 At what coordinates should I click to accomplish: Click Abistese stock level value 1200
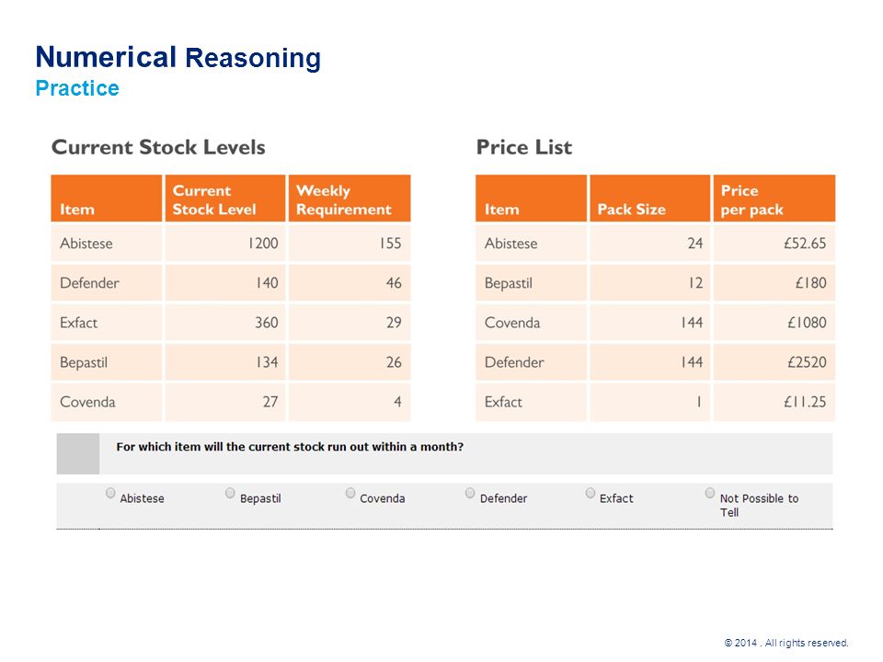point(225,243)
